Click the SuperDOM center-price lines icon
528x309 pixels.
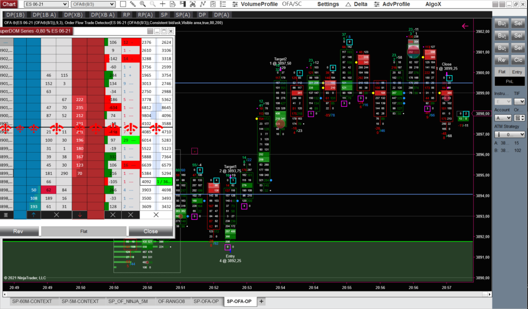coord(6,215)
